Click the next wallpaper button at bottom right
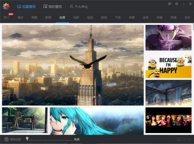This screenshot has height=144, width=194. (x=184, y=139)
